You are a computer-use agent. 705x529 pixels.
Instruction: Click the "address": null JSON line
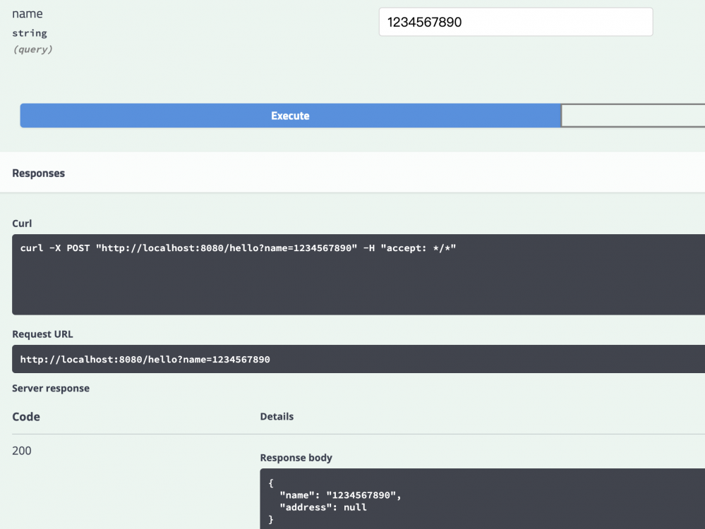pos(323,507)
